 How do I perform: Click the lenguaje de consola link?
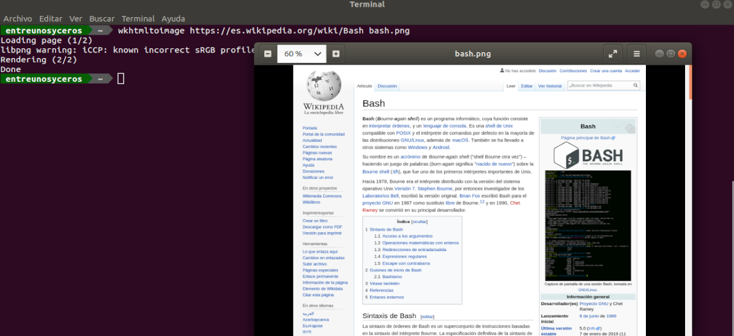tap(445, 125)
